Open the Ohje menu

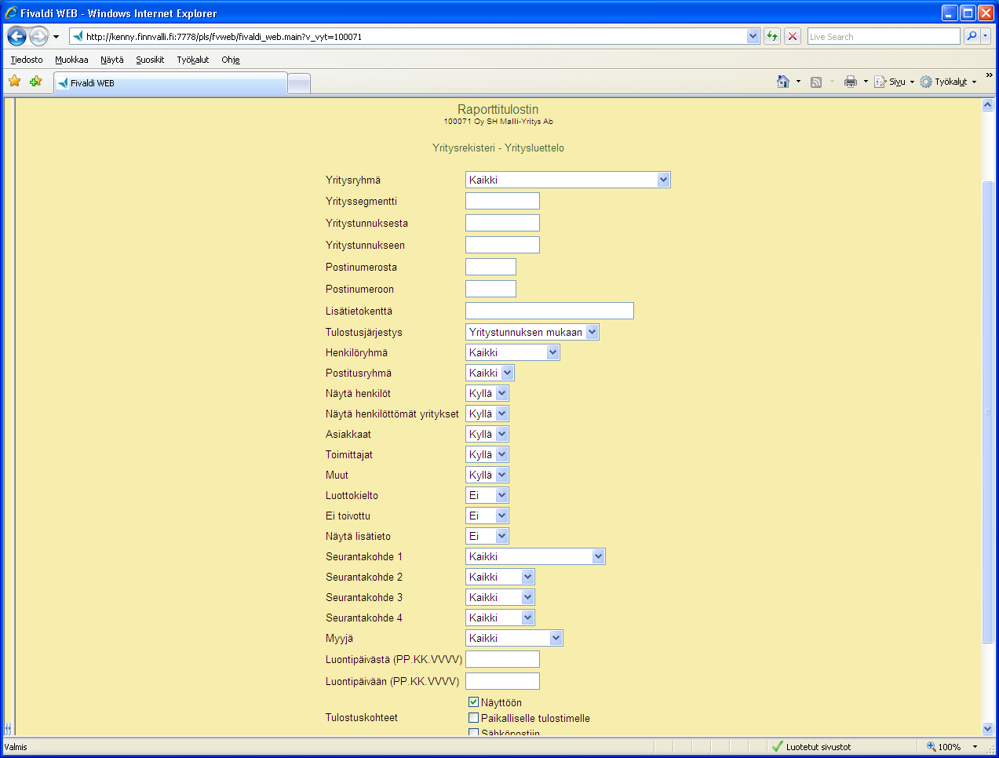230,60
